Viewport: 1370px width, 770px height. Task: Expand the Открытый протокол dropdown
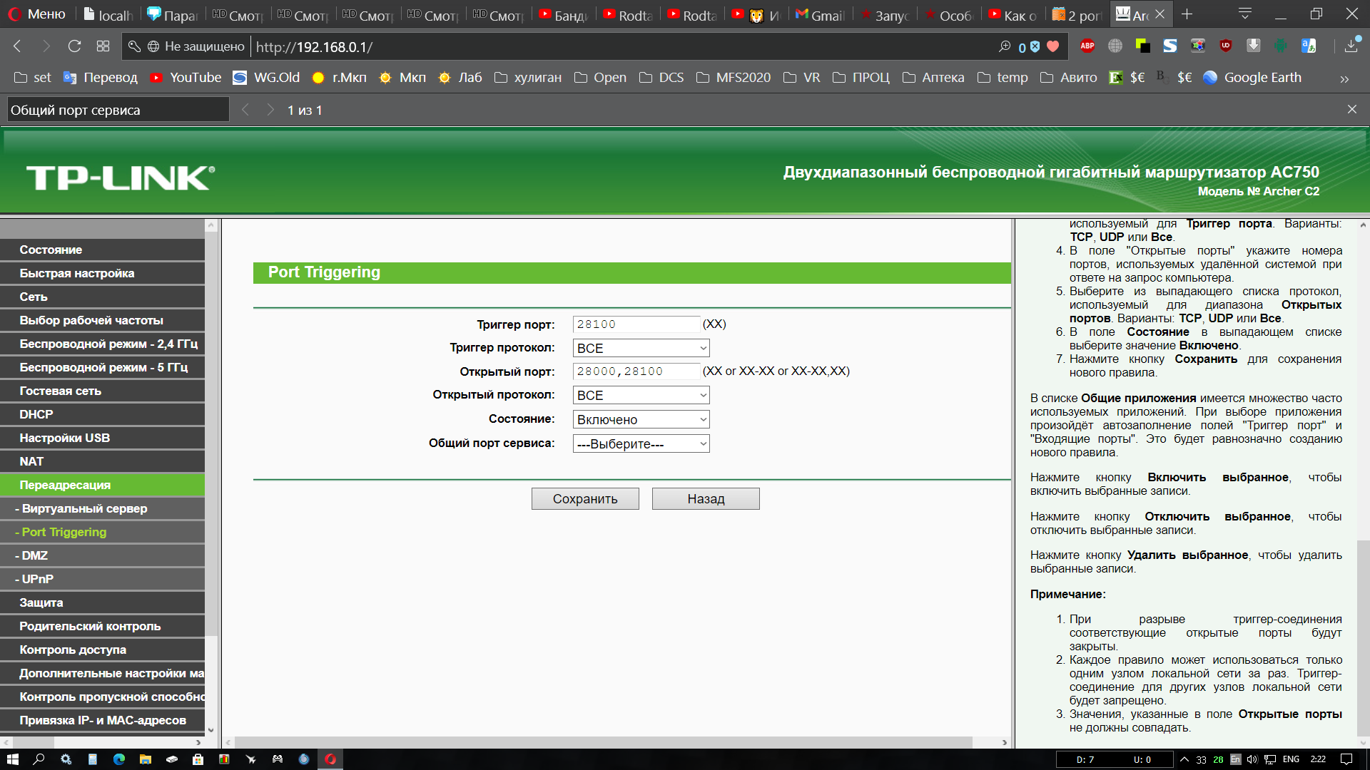coord(641,395)
